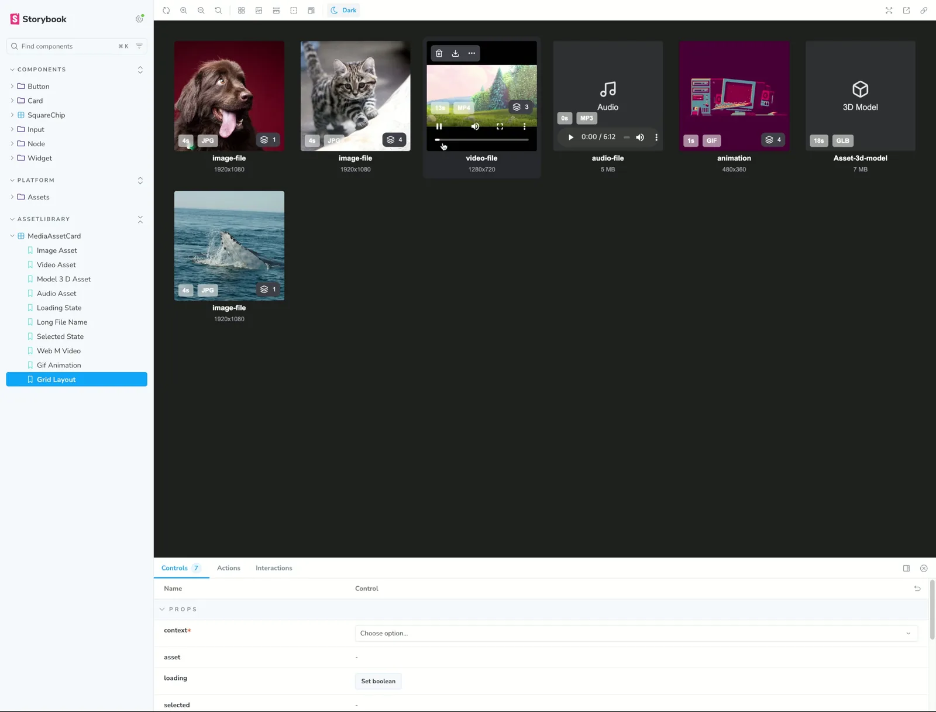Image resolution: width=936 pixels, height=712 pixels.
Task: Open the sidebar filter icon
Action: tap(139, 46)
